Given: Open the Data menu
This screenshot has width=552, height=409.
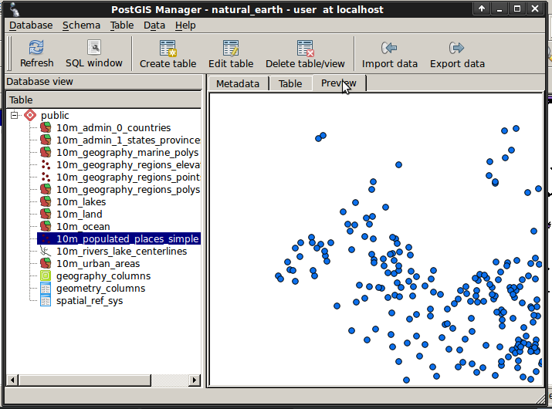Looking at the screenshot, I should [154, 25].
